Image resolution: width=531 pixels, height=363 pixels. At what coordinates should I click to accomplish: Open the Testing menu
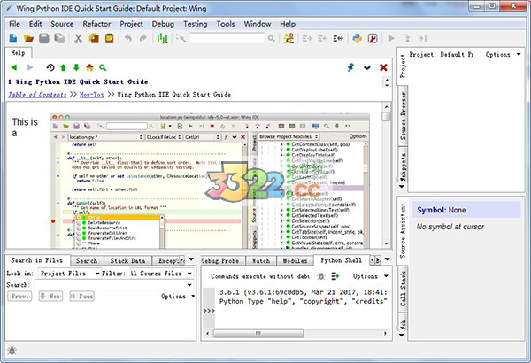pyautogui.click(x=195, y=24)
